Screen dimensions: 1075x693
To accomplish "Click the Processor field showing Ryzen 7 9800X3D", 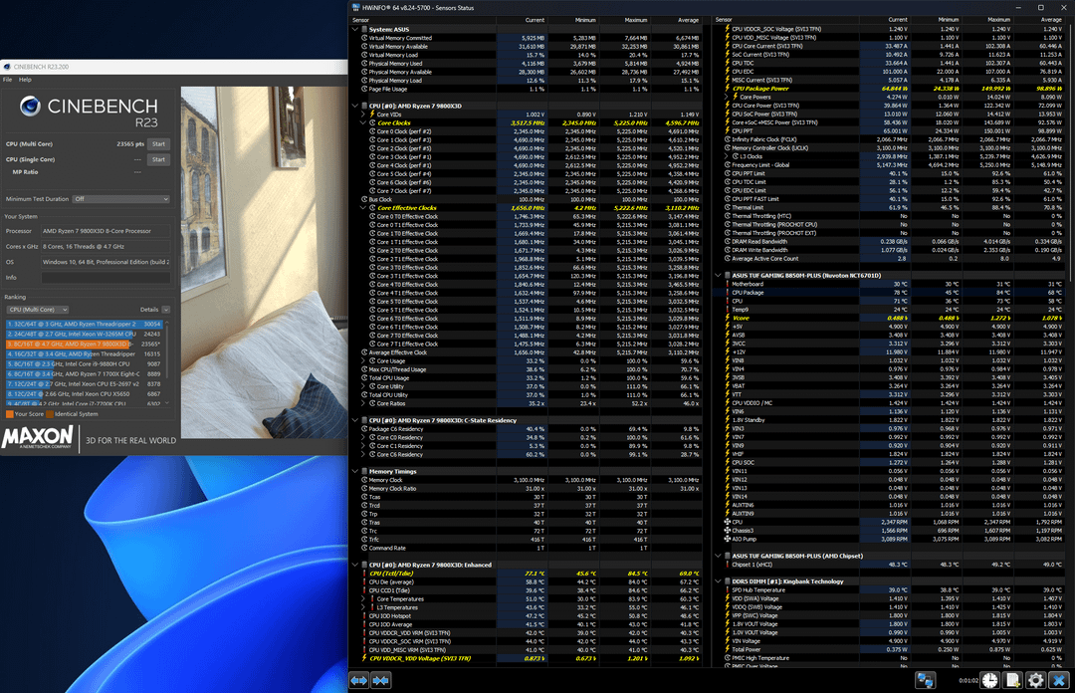I will tap(106, 231).
